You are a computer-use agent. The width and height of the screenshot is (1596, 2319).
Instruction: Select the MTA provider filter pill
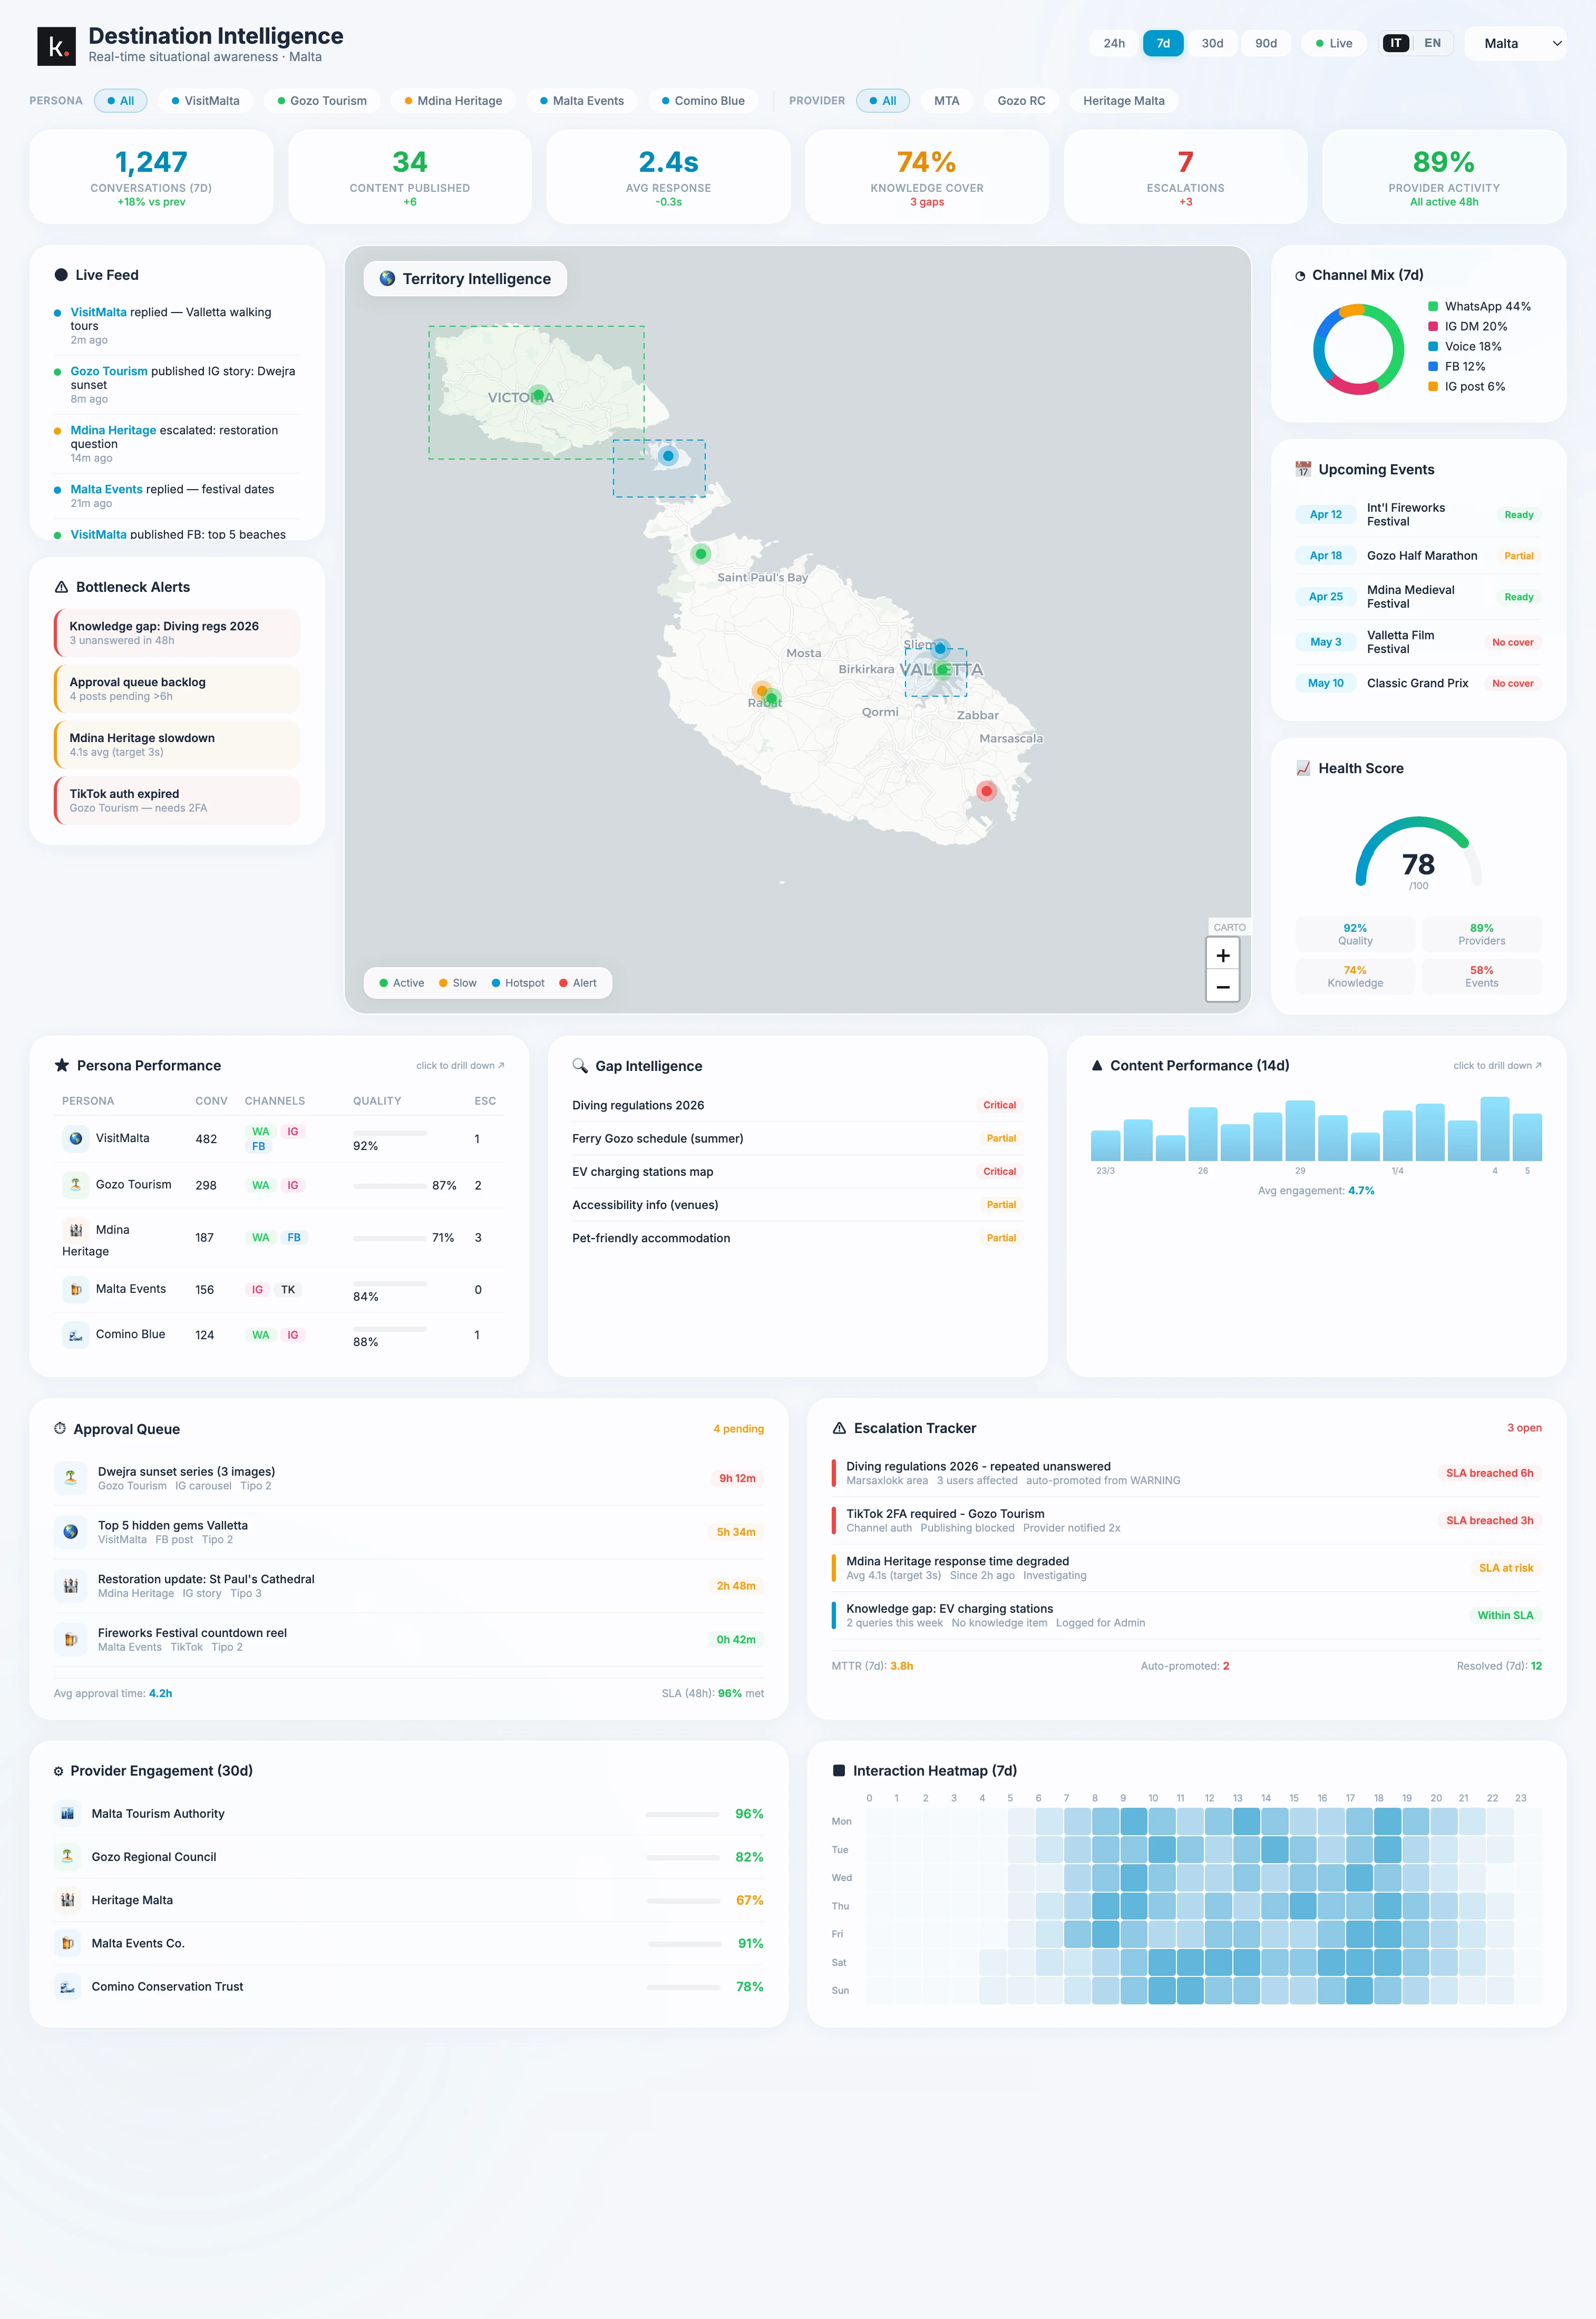point(946,100)
